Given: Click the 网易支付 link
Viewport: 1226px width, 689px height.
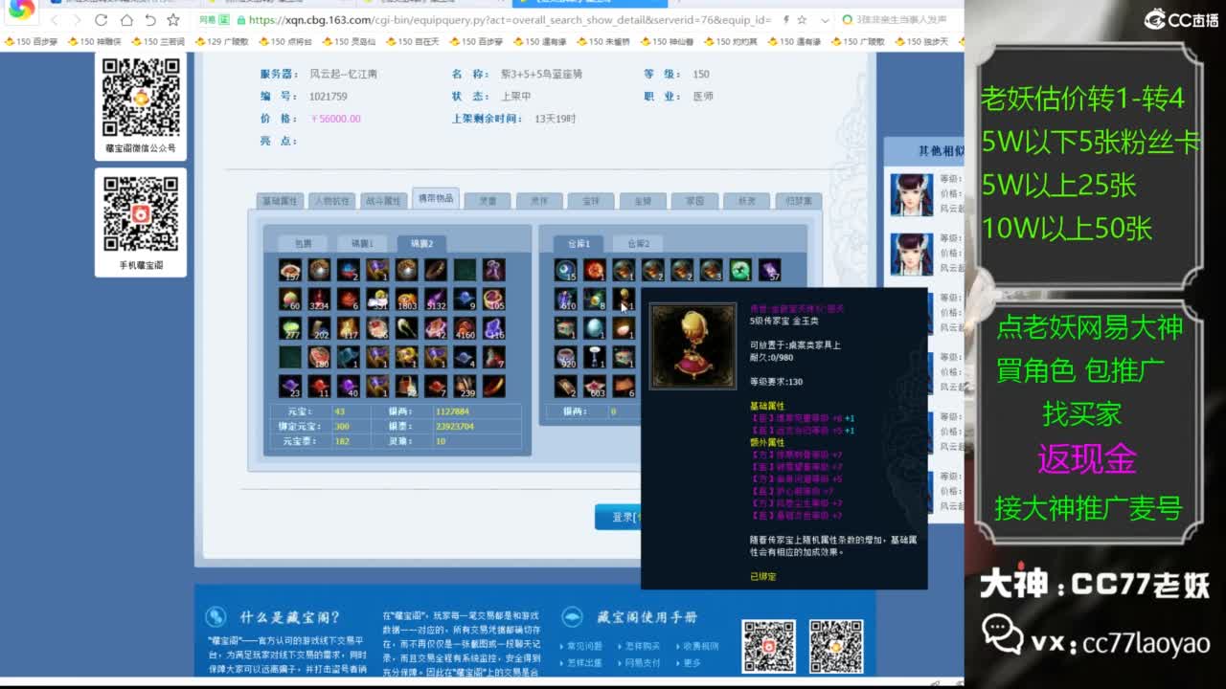Looking at the screenshot, I should click(643, 662).
